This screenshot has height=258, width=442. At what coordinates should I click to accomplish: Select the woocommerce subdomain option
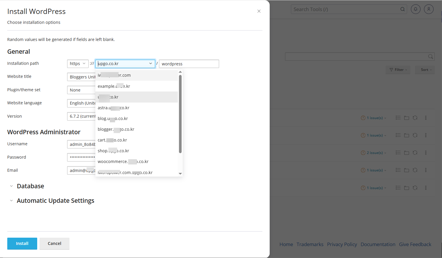tap(137, 162)
